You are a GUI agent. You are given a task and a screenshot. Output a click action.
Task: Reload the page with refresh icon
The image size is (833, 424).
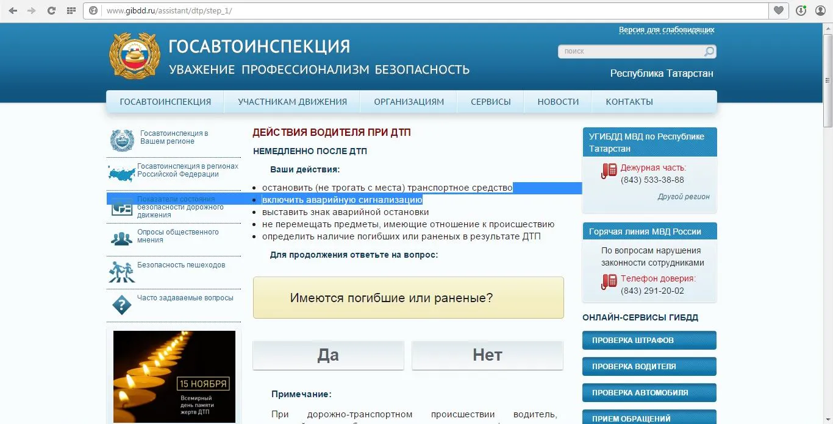click(x=51, y=10)
